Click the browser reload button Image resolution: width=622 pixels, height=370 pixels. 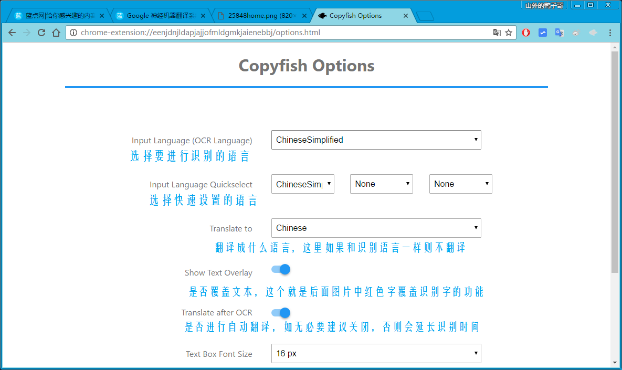[x=41, y=33]
